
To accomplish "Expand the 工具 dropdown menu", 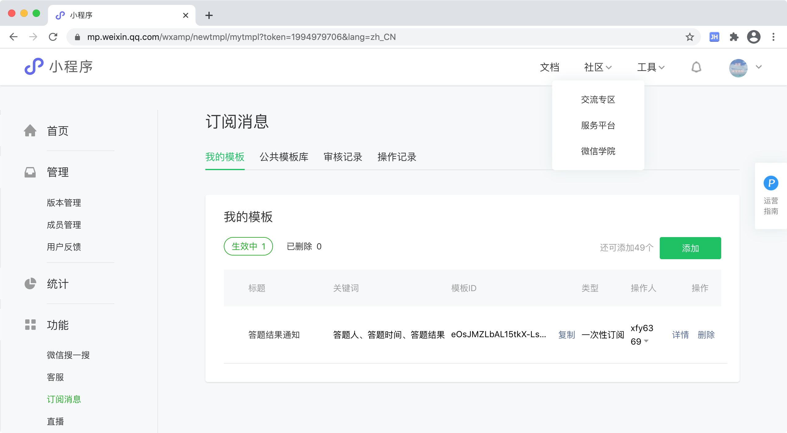I will 651,67.
